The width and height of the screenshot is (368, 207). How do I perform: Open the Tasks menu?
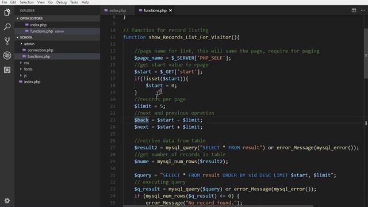pos(74,2)
